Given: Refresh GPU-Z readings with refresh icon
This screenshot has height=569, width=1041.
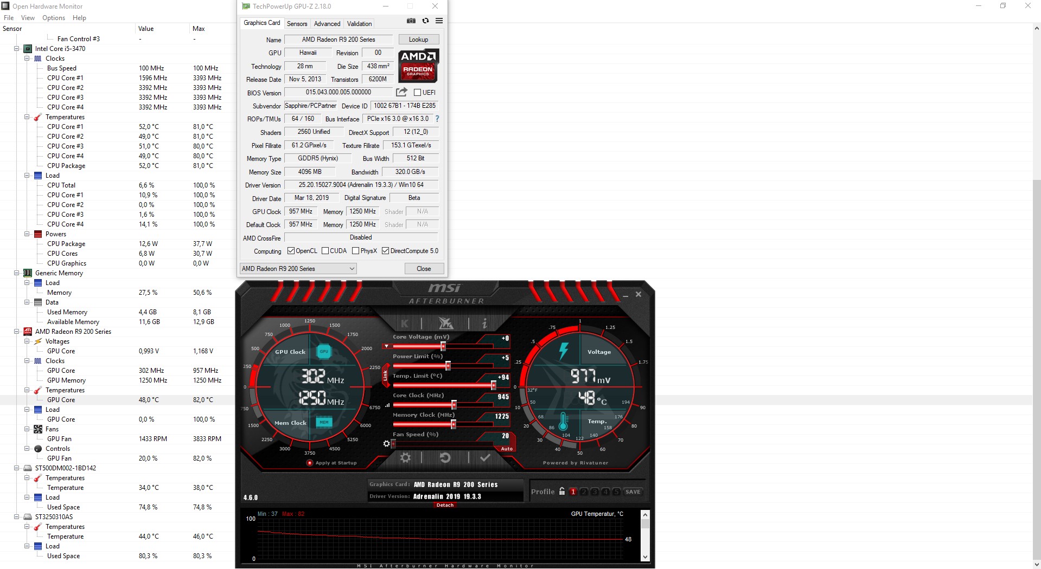Looking at the screenshot, I should (x=425, y=21).
